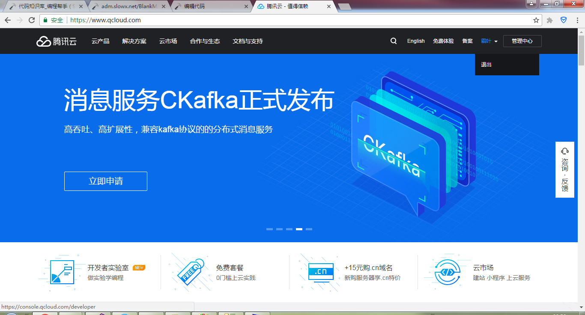
Task: Click the headset icon in 咨询·反馈 widget
Action: coord(565,151)
